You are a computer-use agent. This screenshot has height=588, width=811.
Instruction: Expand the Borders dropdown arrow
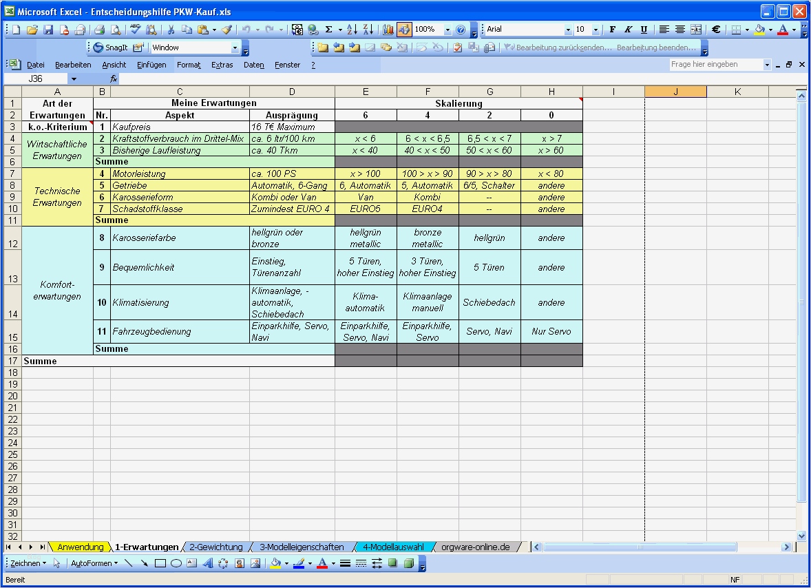click(747, 30)
